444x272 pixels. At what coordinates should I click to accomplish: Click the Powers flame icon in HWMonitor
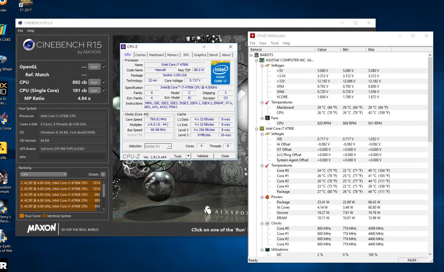(267, 197)
